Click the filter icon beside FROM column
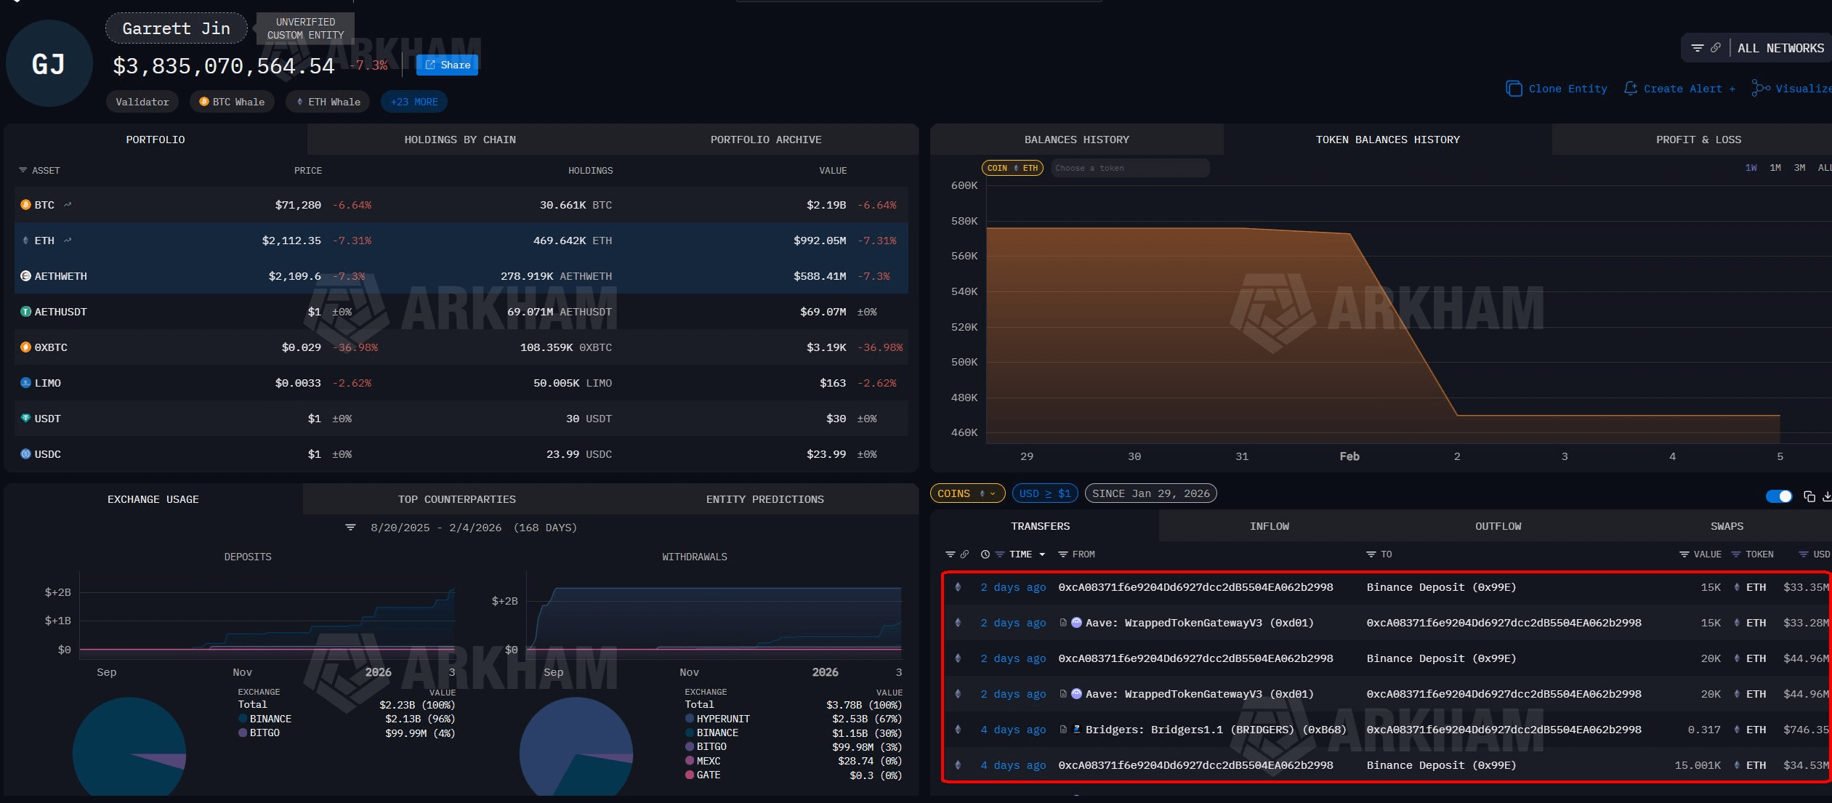The width and height of the screenshot is (1832, 803). [x=1062, y=554]
